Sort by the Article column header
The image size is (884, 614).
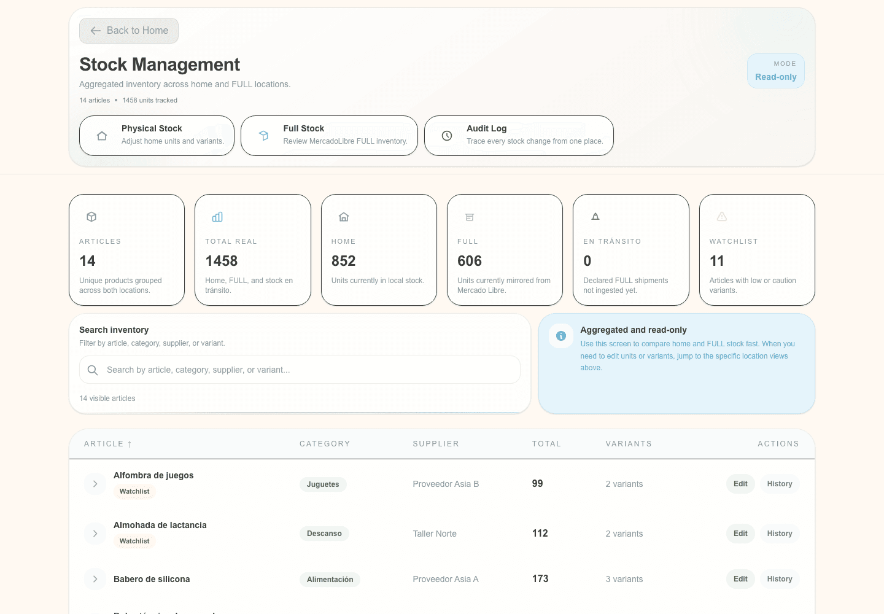pyautogui.click(x=108, y=444)
